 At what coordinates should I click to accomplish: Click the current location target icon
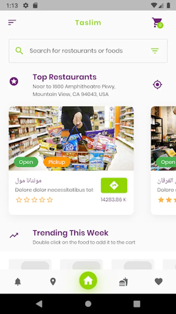pyautogui.click(x=158, y=84)
